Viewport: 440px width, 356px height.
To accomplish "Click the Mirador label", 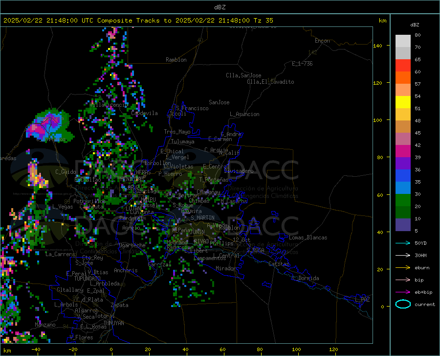I will click(x=226, y=268).
